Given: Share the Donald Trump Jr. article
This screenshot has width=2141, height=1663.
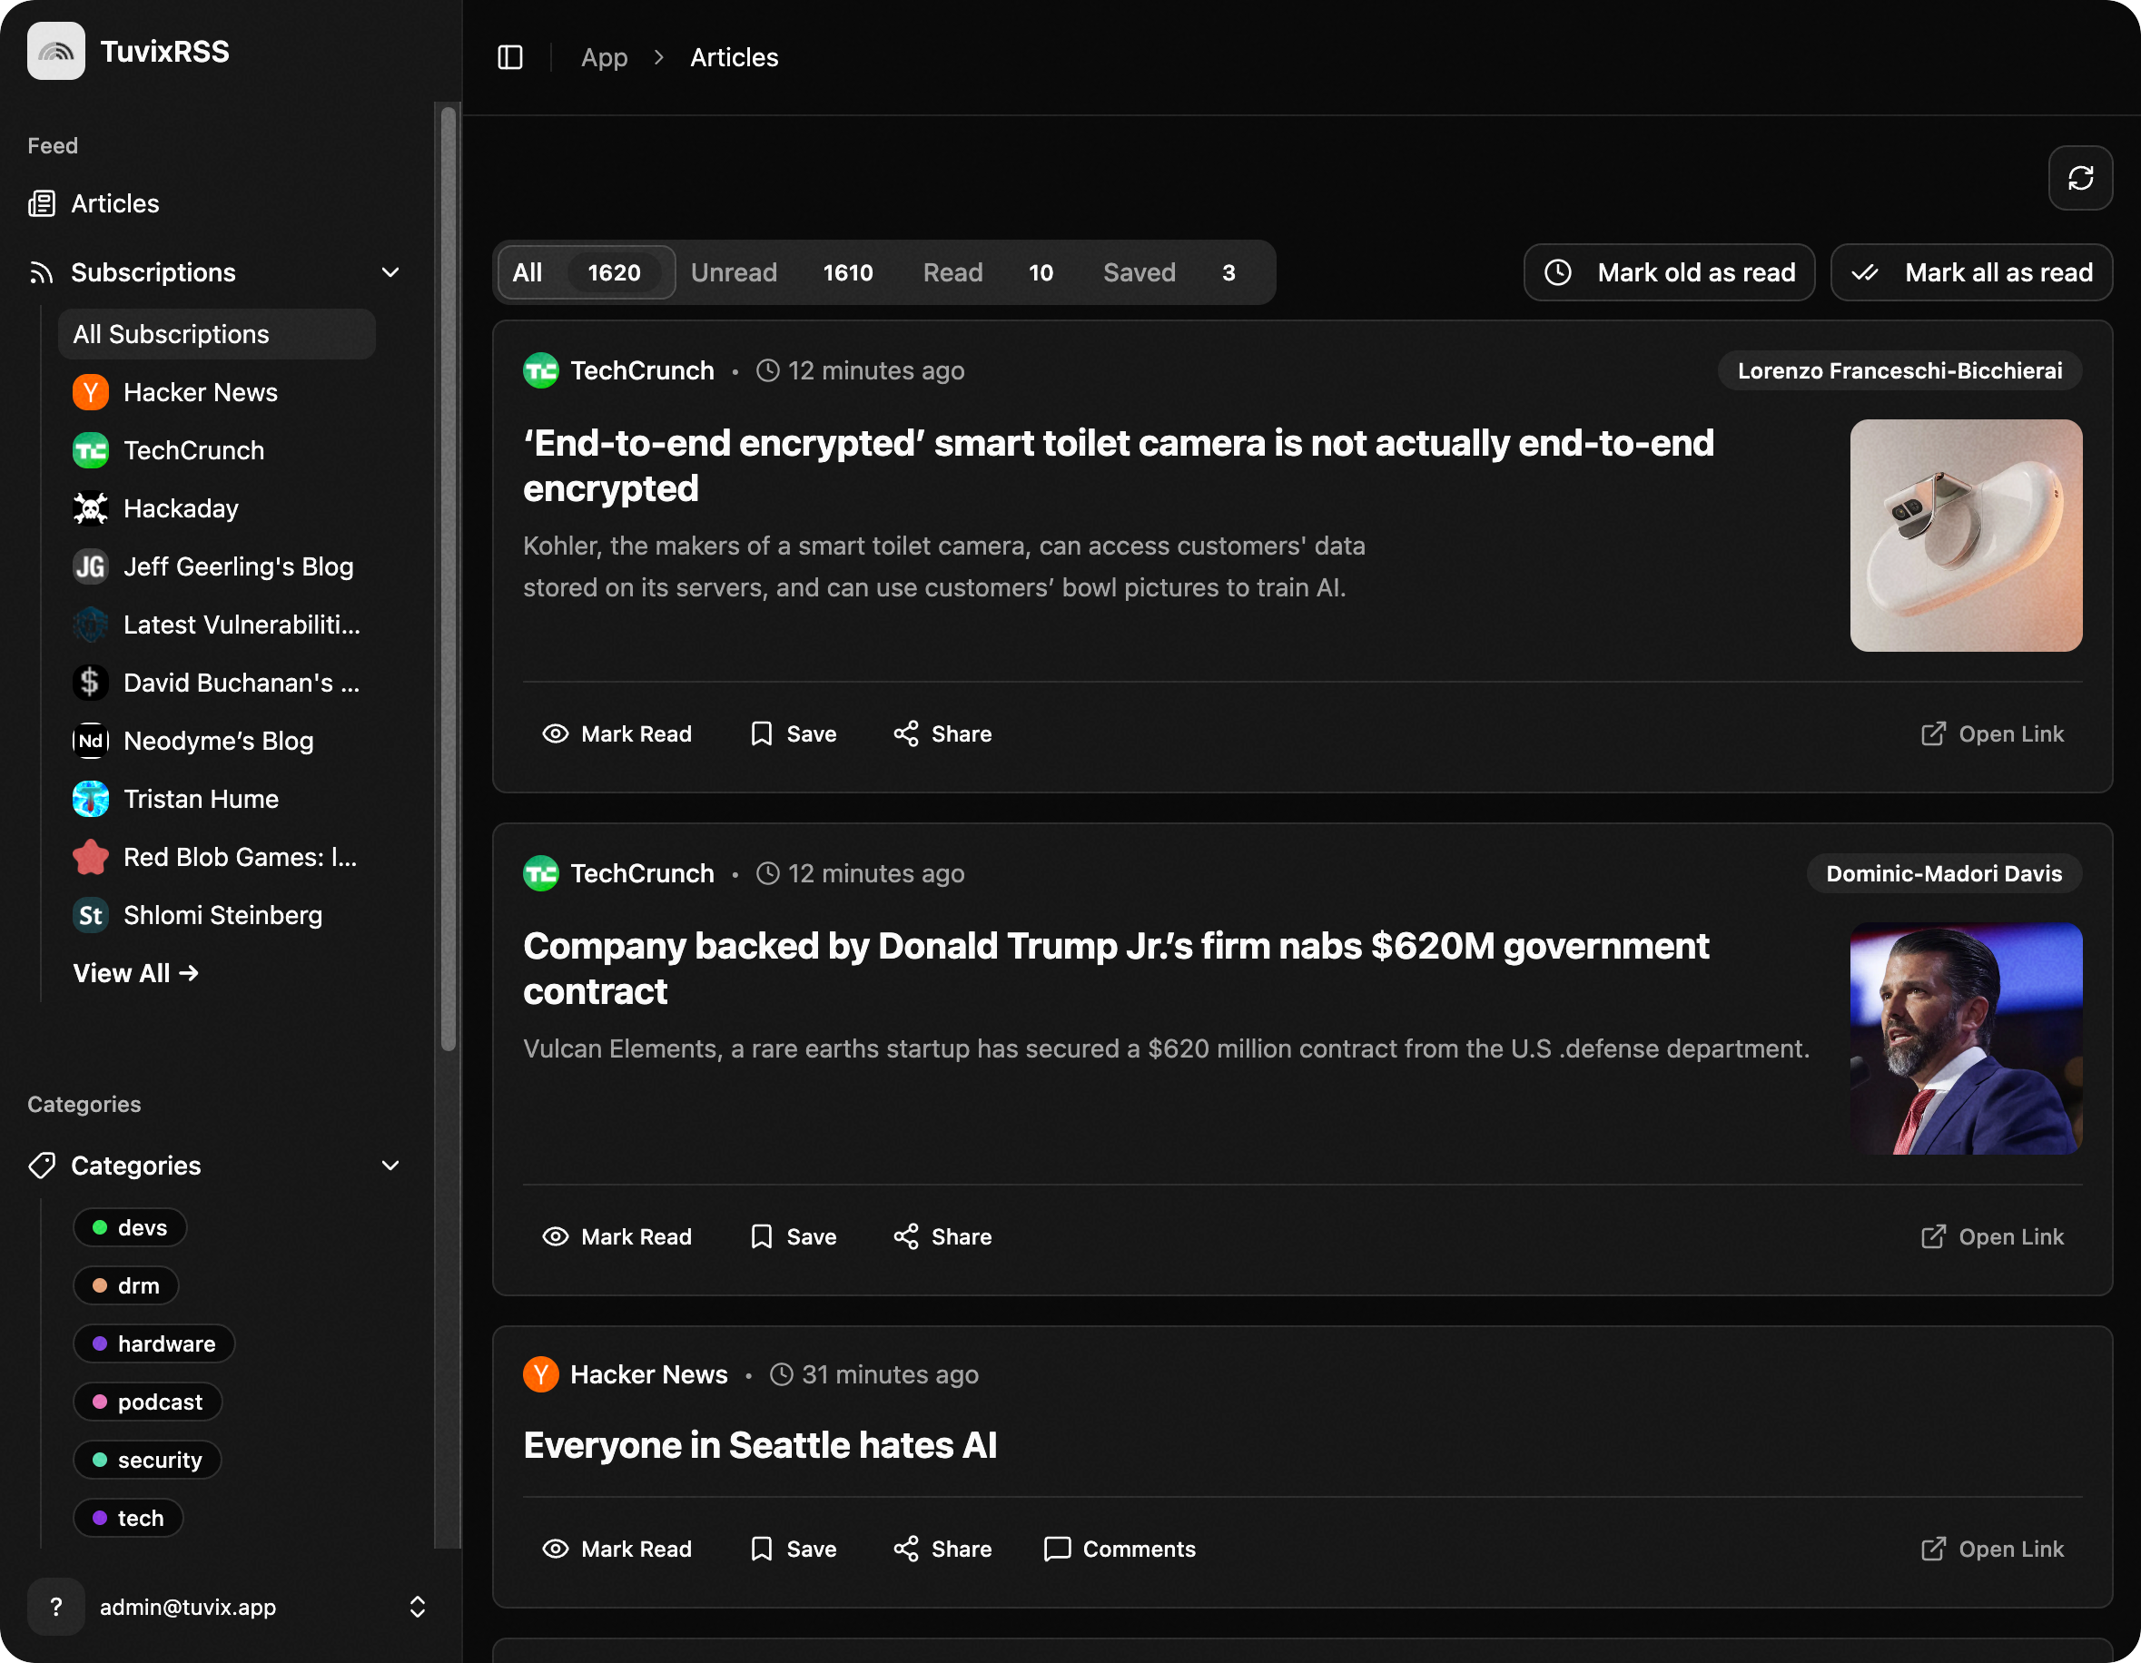Looking at the screenshot, I should point(942,1236).
